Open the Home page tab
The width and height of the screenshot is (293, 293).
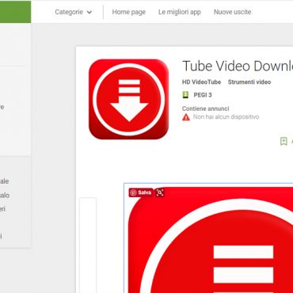[x=129, y=12]
